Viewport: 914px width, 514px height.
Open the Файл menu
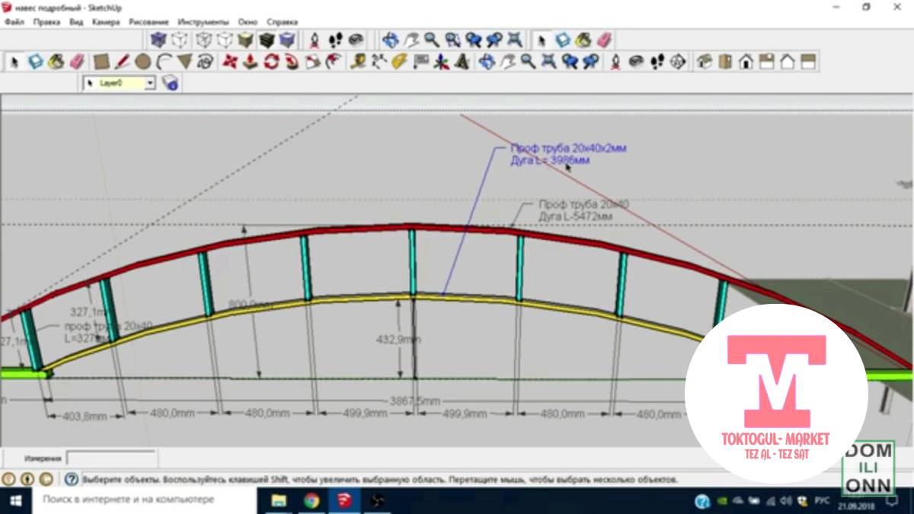[14, 22]
